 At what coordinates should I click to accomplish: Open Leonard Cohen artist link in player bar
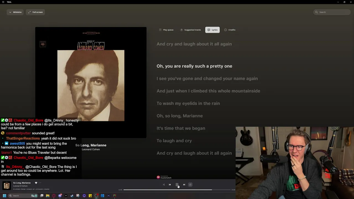(x=20, y=186)
